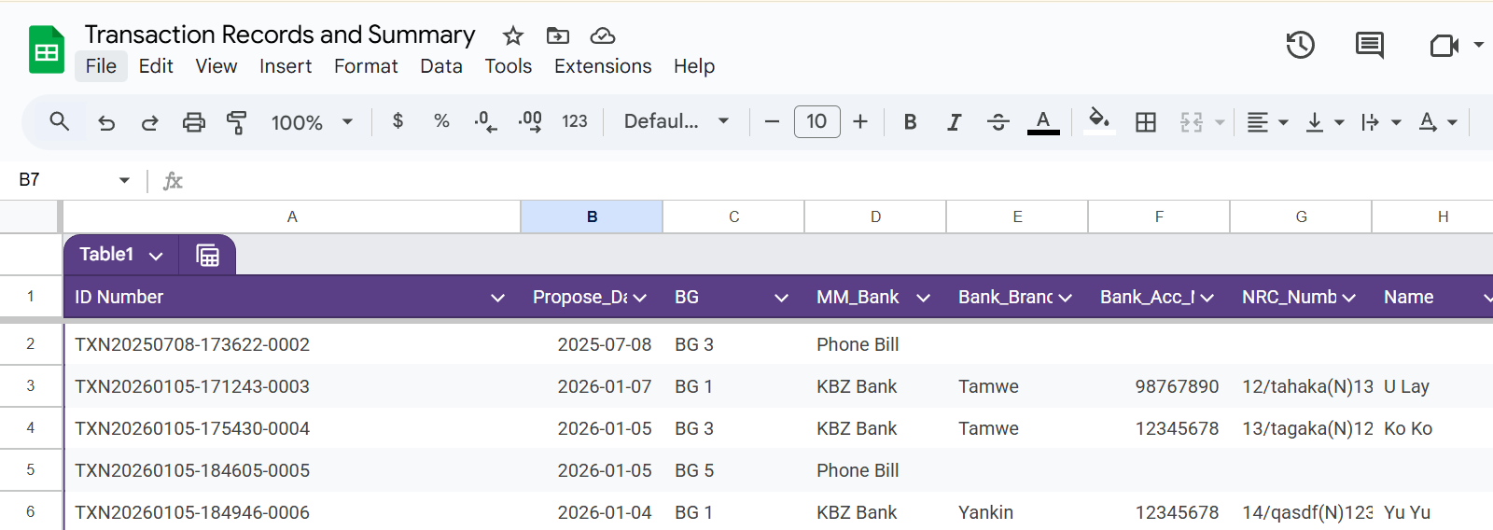This screenshot has width=1493, height=530.
Task: Click the formula bar input
Action: [840, 180]
